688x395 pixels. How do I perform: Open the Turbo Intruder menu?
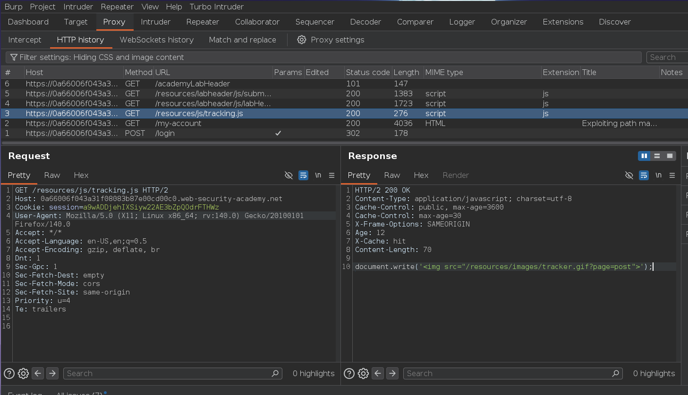point(217,7)
